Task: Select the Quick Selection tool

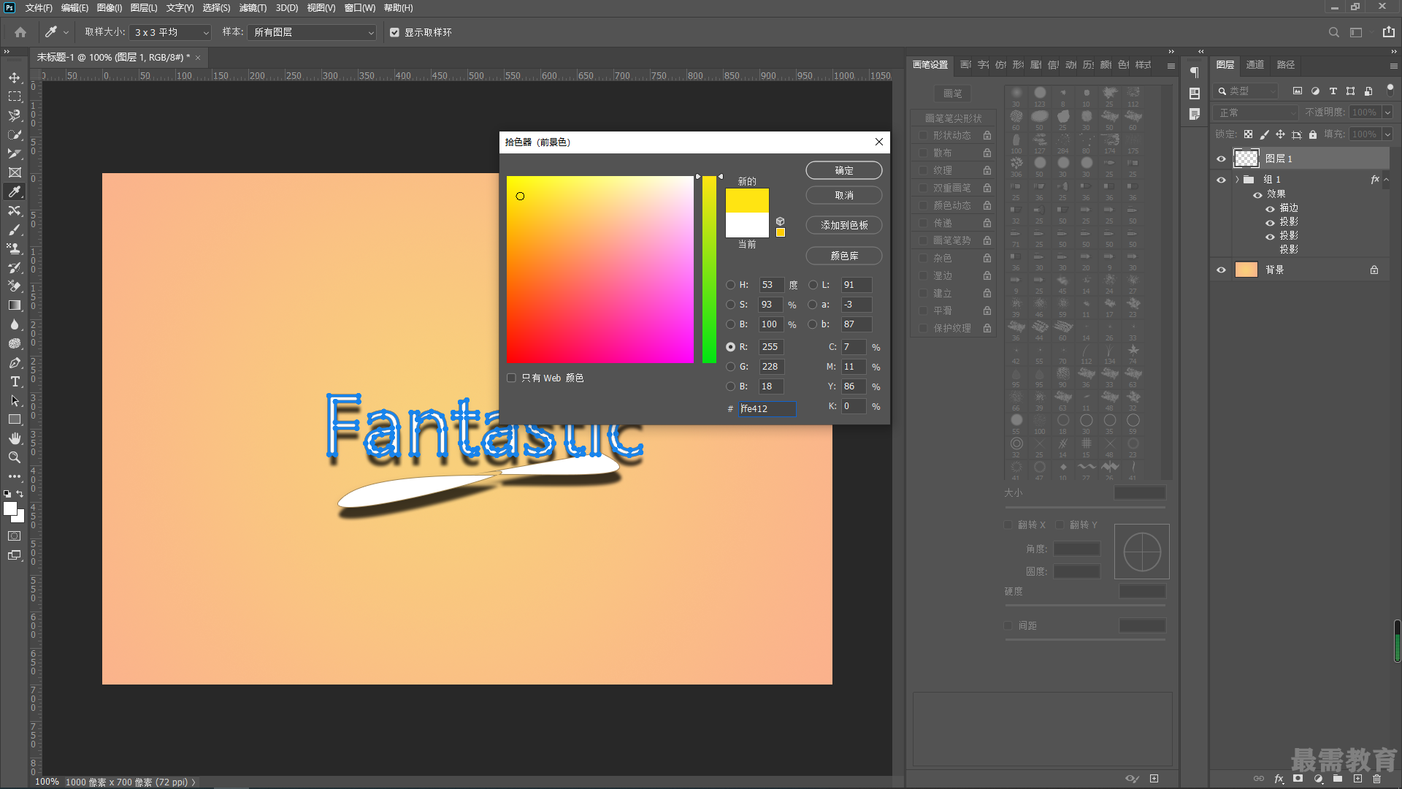Action: tap(15, 134)
